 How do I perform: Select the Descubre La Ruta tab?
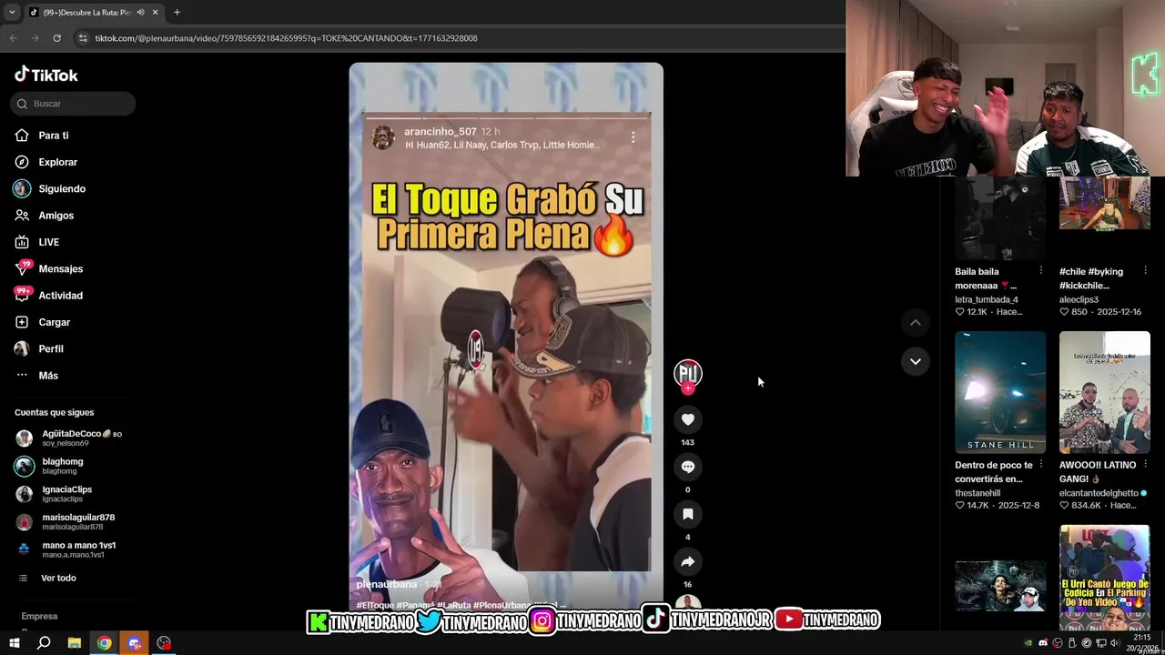pyautogui.click(x=86, y=12)
